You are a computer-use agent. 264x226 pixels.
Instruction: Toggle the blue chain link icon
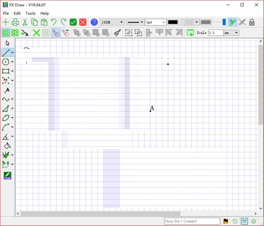coord(233,22)
